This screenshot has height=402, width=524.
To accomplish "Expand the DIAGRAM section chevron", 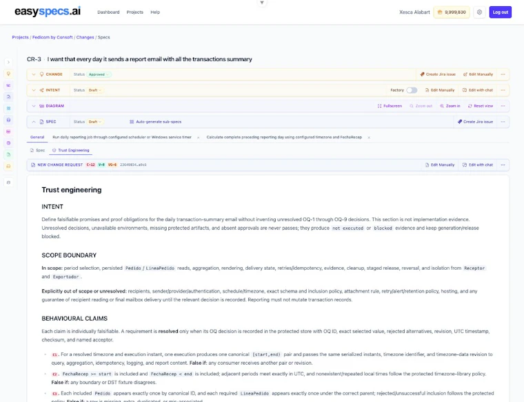I will (34, 106).
